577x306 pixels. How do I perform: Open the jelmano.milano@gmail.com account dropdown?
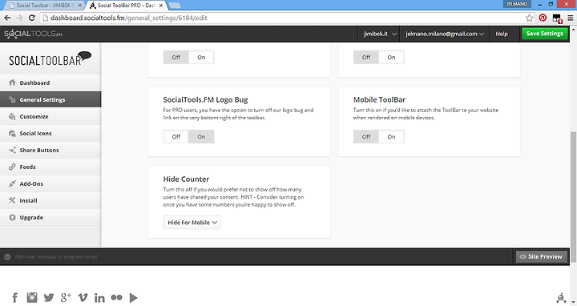click(445, 34)
